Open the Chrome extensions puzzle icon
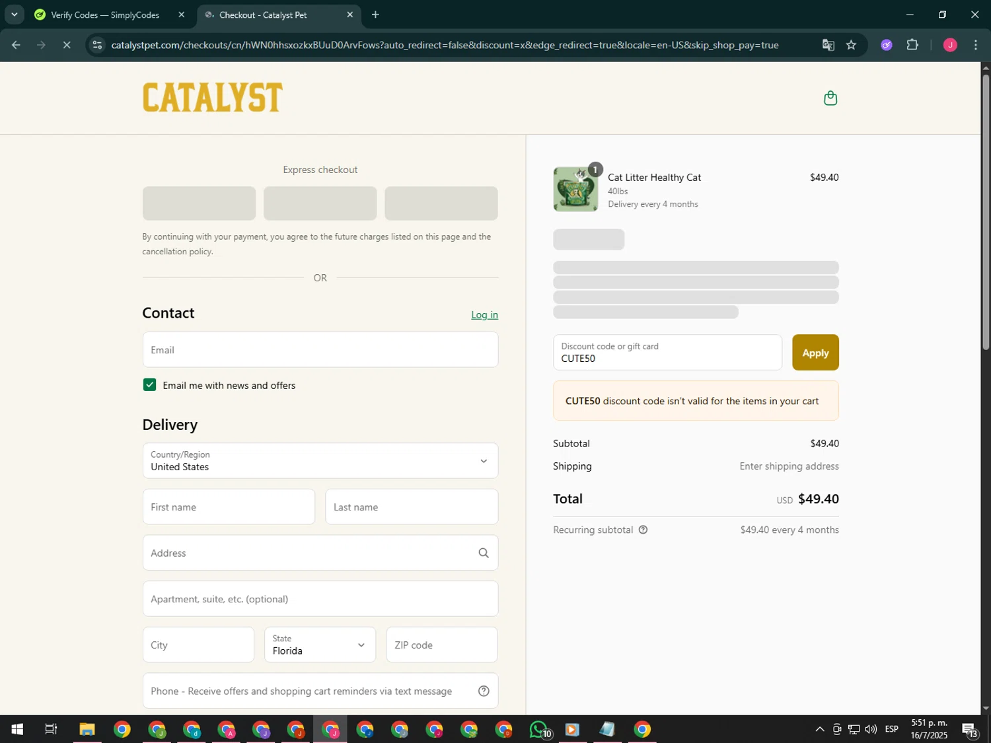991x743 pixels. (912, 45)
